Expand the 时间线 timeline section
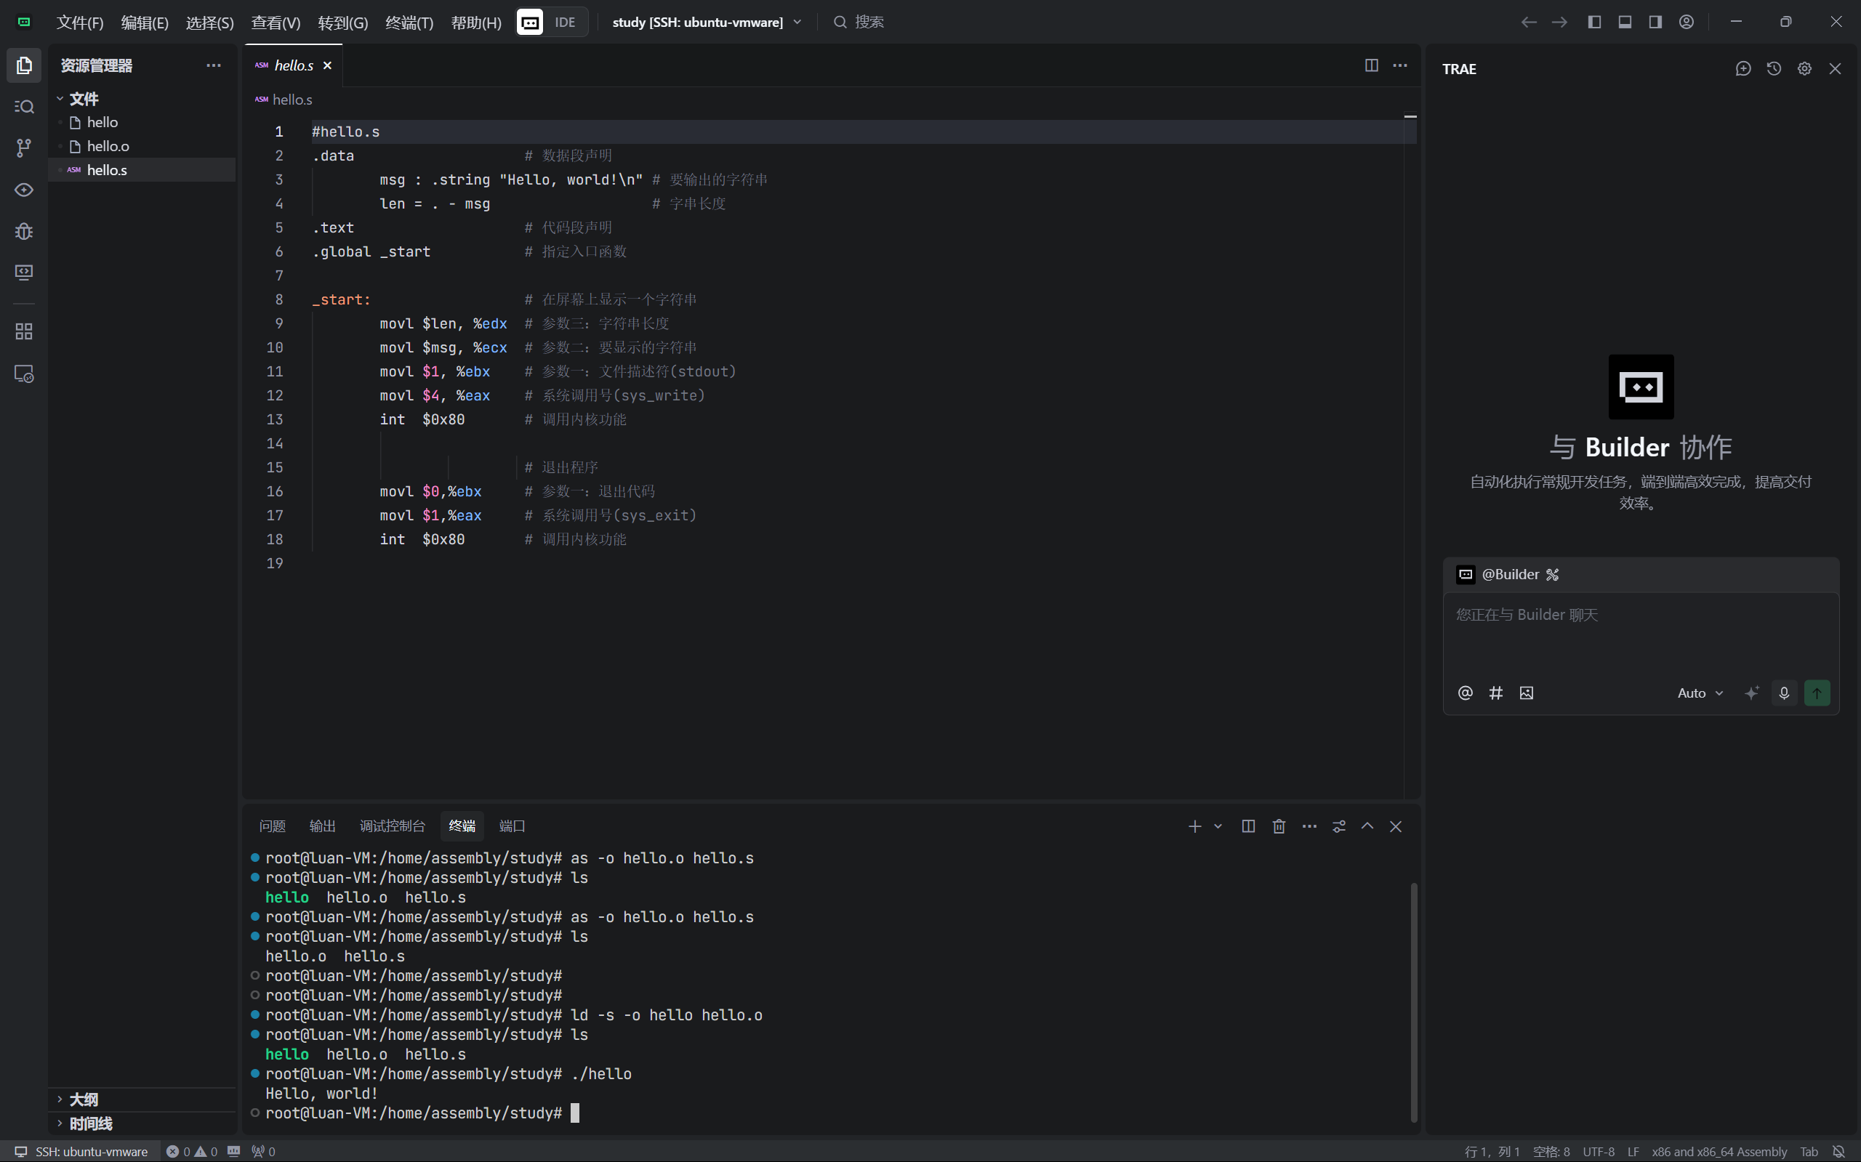This screenshot has width=1861, height=1162. pos(90,1123)
